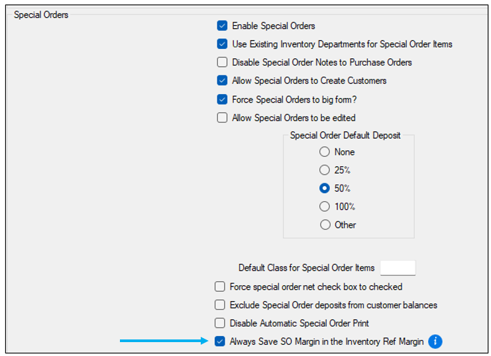This screenshot has width=491, height=356.
Task: Uncheck Enable Special Orders
Action: point(223,26)
